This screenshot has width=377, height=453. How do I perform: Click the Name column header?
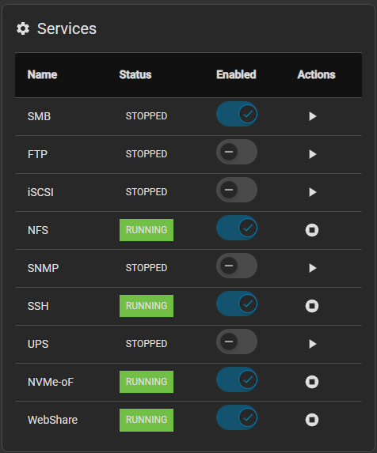[42, 74]
